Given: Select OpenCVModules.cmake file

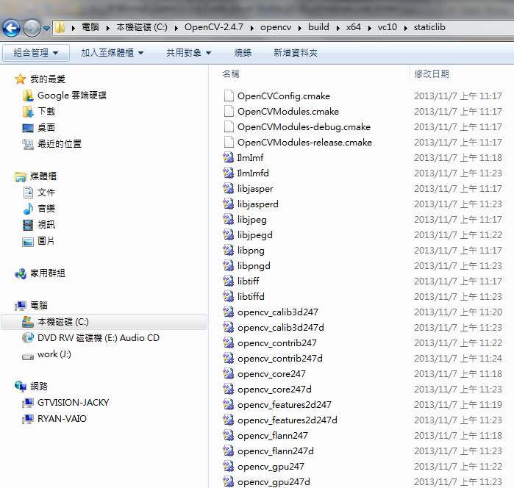Looking at the screenshot, I should [288, 112].
